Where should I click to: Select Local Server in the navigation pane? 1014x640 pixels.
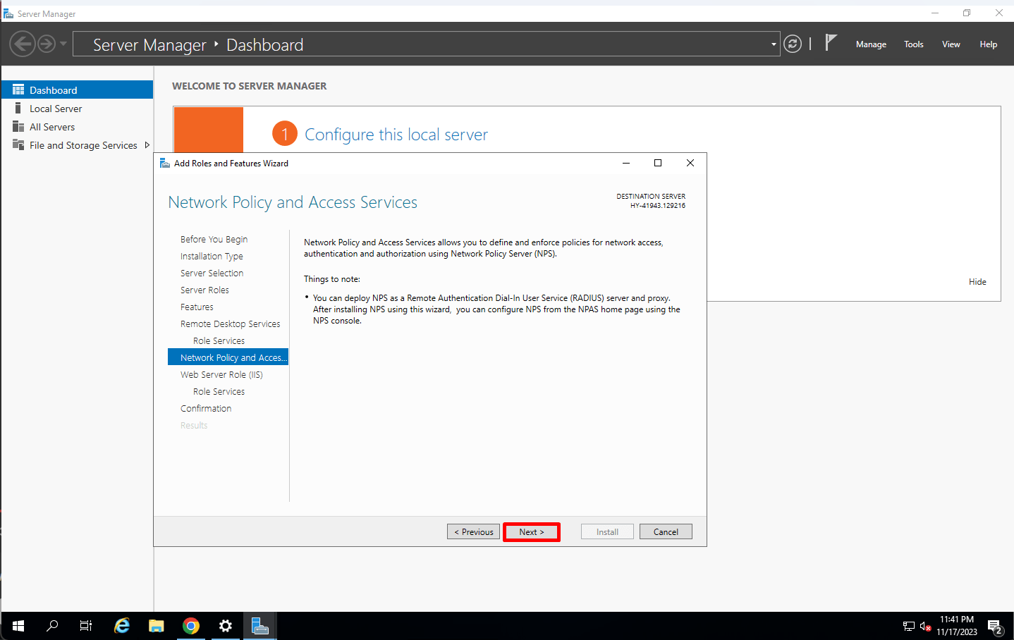pyautogui.click(x=54, y=108)
